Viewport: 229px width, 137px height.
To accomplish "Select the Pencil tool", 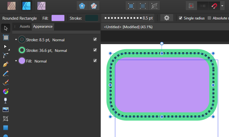I will [6, 74].
